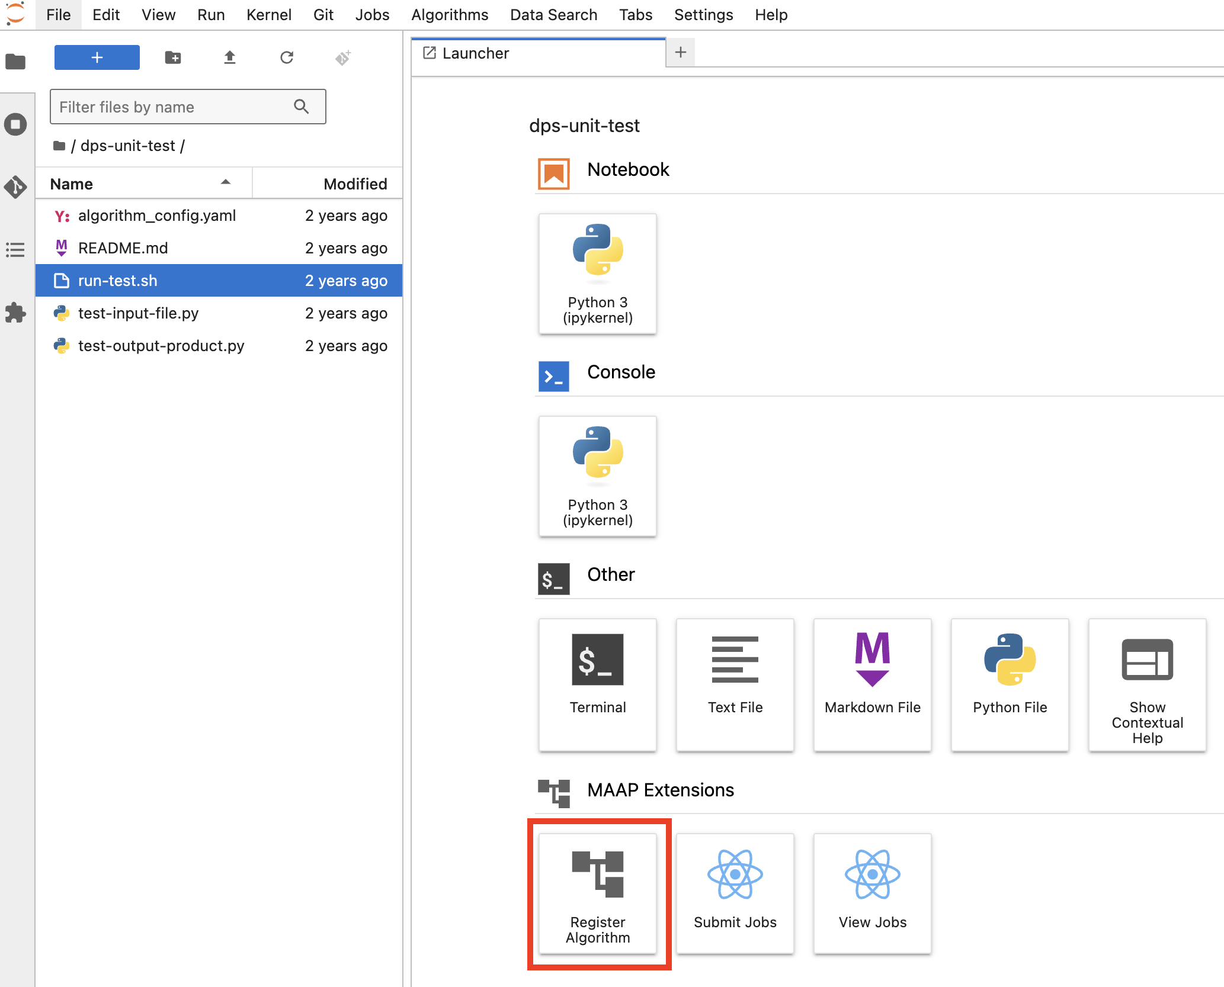Switch to the Launcher tab

(539, 53)
